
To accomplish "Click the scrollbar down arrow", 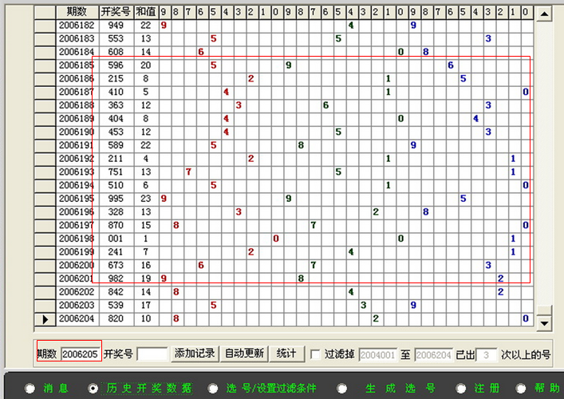I will point(544,323).
